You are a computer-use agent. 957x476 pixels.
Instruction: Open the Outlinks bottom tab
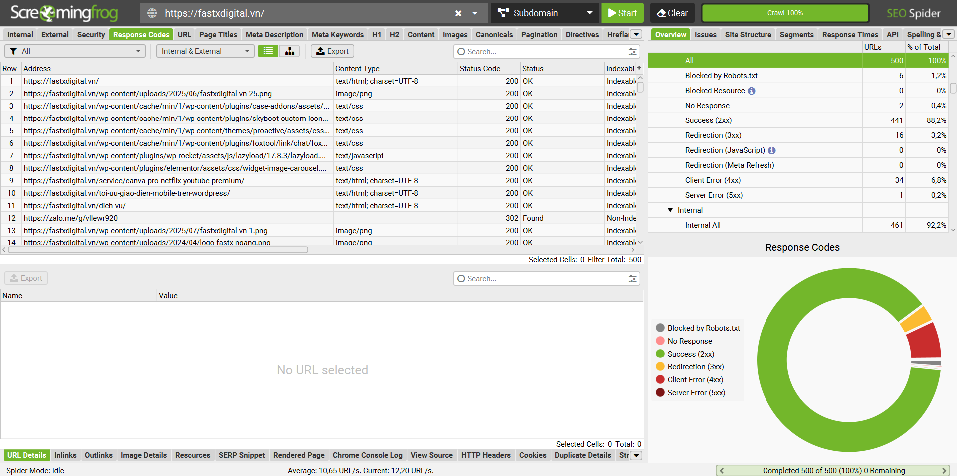click(x=99, y=455)
